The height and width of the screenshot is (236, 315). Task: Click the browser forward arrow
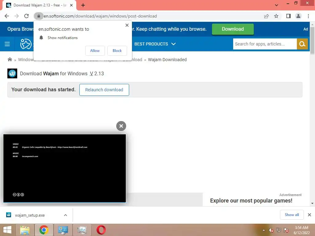tap(17, 16)
